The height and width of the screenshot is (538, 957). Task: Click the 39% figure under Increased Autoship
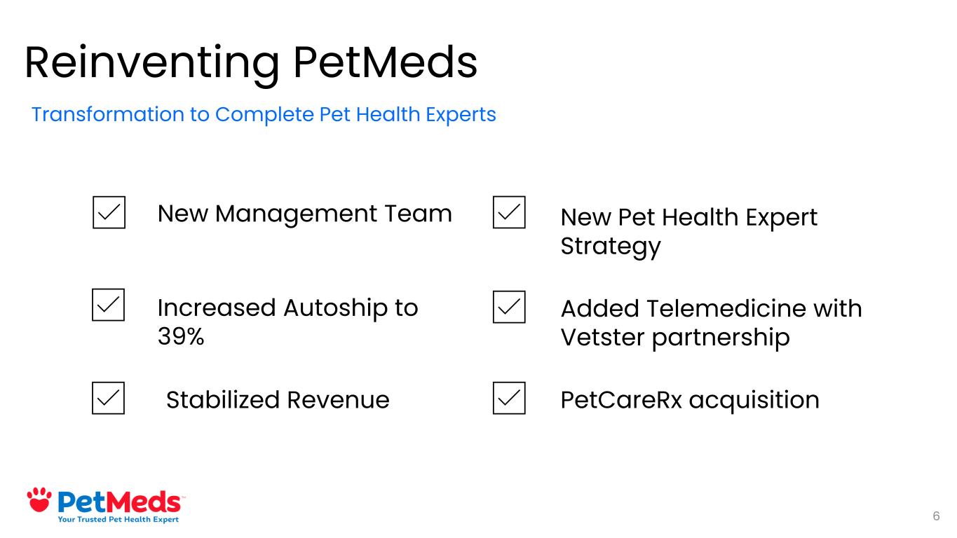[181, 337]
